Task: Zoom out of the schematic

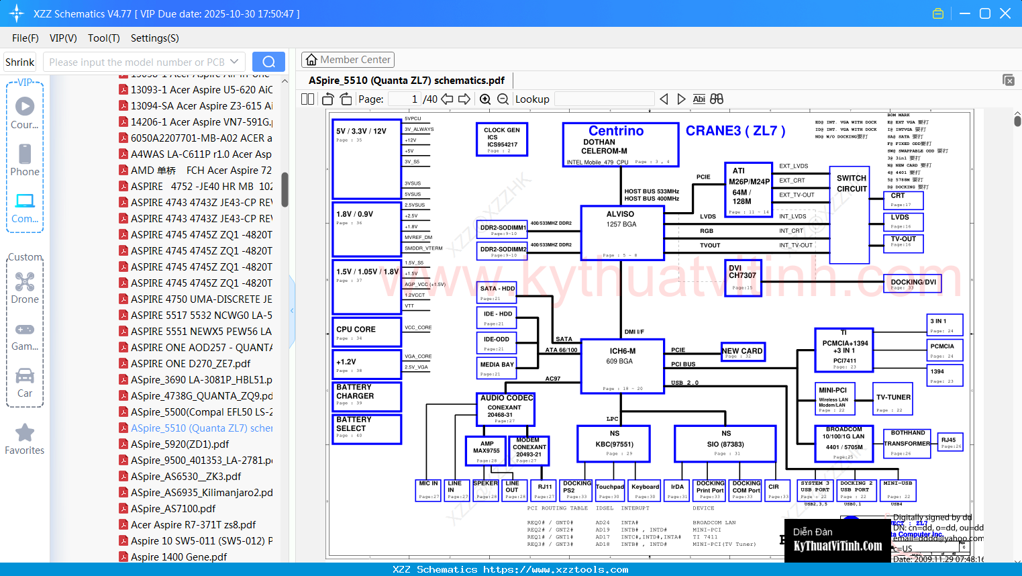Action: click(503, 99)
